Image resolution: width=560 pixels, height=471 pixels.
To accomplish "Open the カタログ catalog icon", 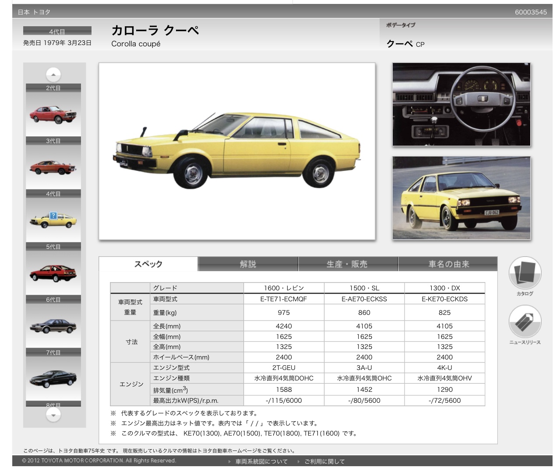I will pyautogui.click(x=525, y=273).
